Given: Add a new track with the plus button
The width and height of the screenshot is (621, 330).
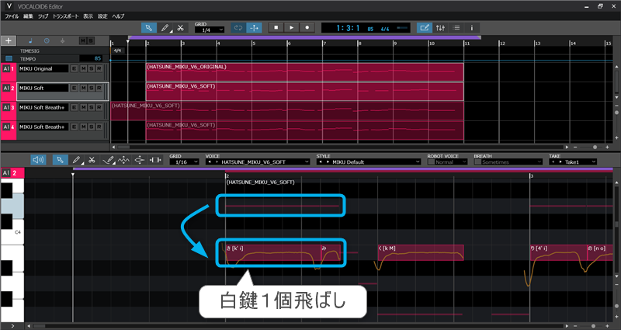Looking at the screenshot, I should pyautogui.click(x=9, y=41).
